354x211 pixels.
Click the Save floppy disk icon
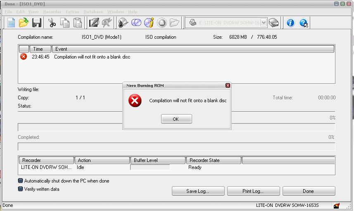pos(37,23)
